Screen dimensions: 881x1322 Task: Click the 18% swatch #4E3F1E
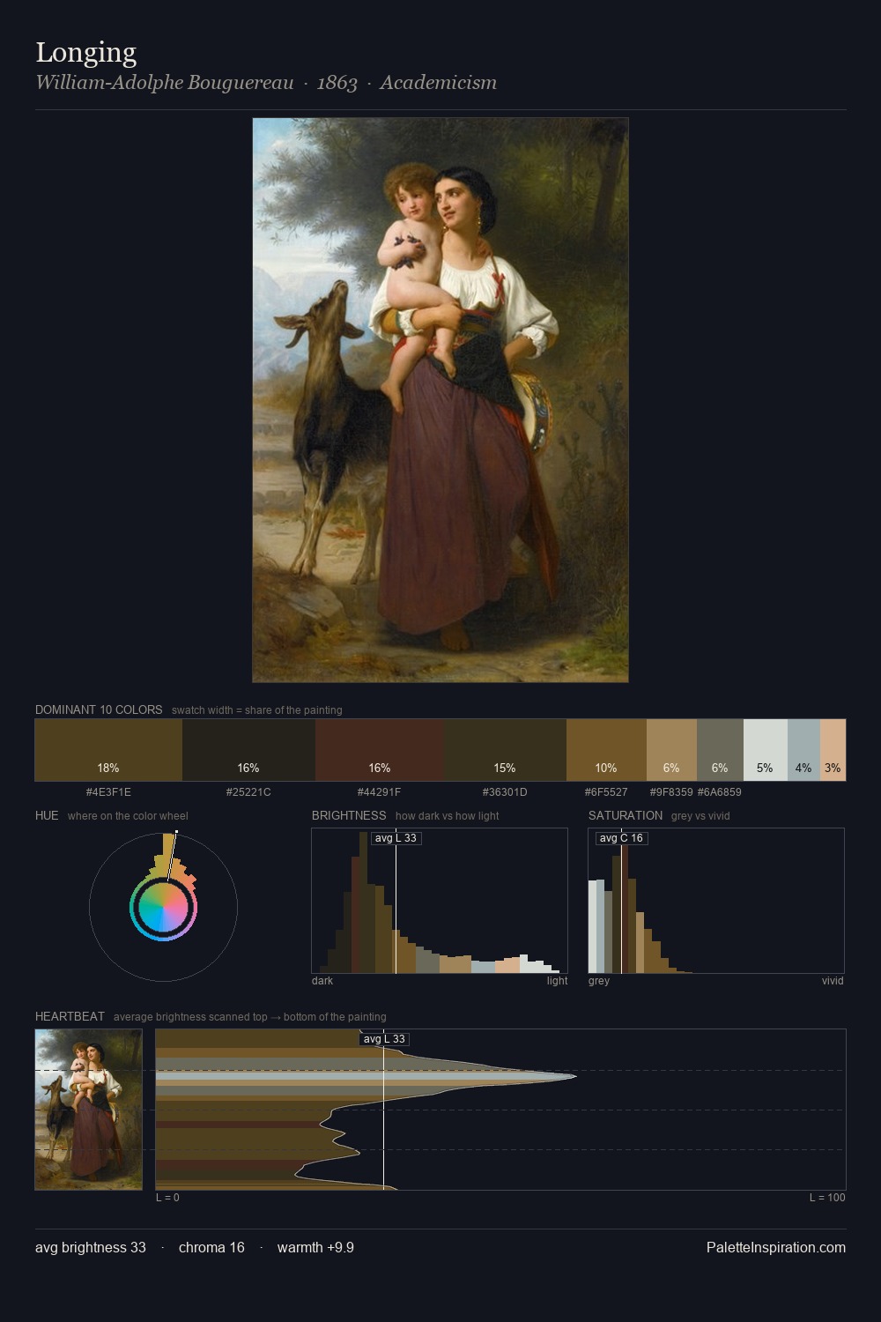(108, 750)
